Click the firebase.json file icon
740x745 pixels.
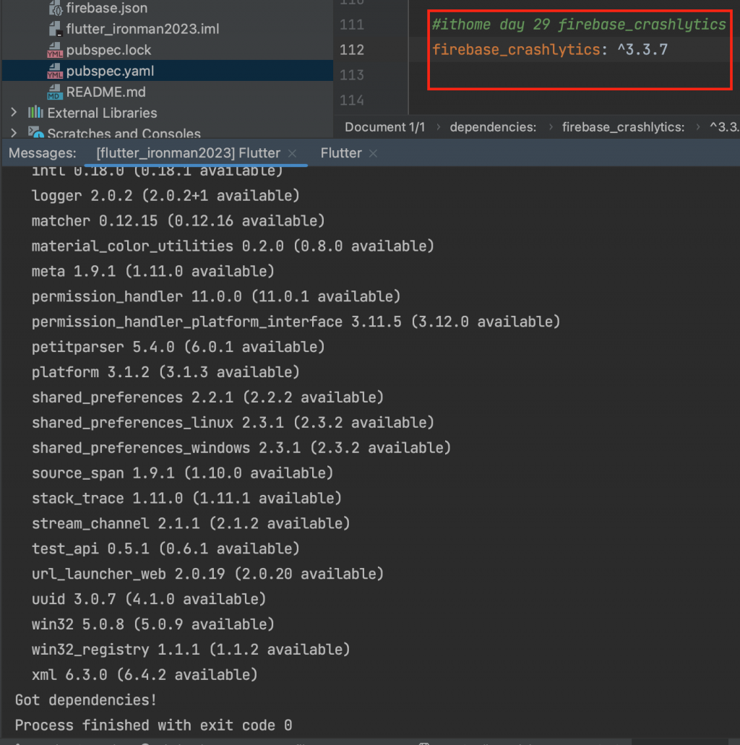point(55,8)
